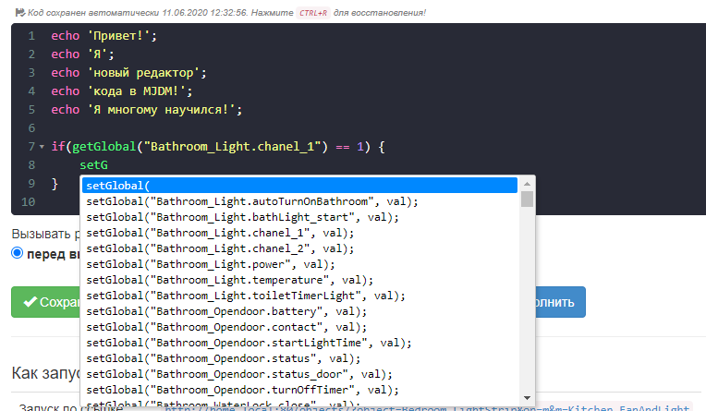This screenshot has height=411, width=706.
Task: Click the autocomplete list scrollbar thumb
Action: coord(527,199)
